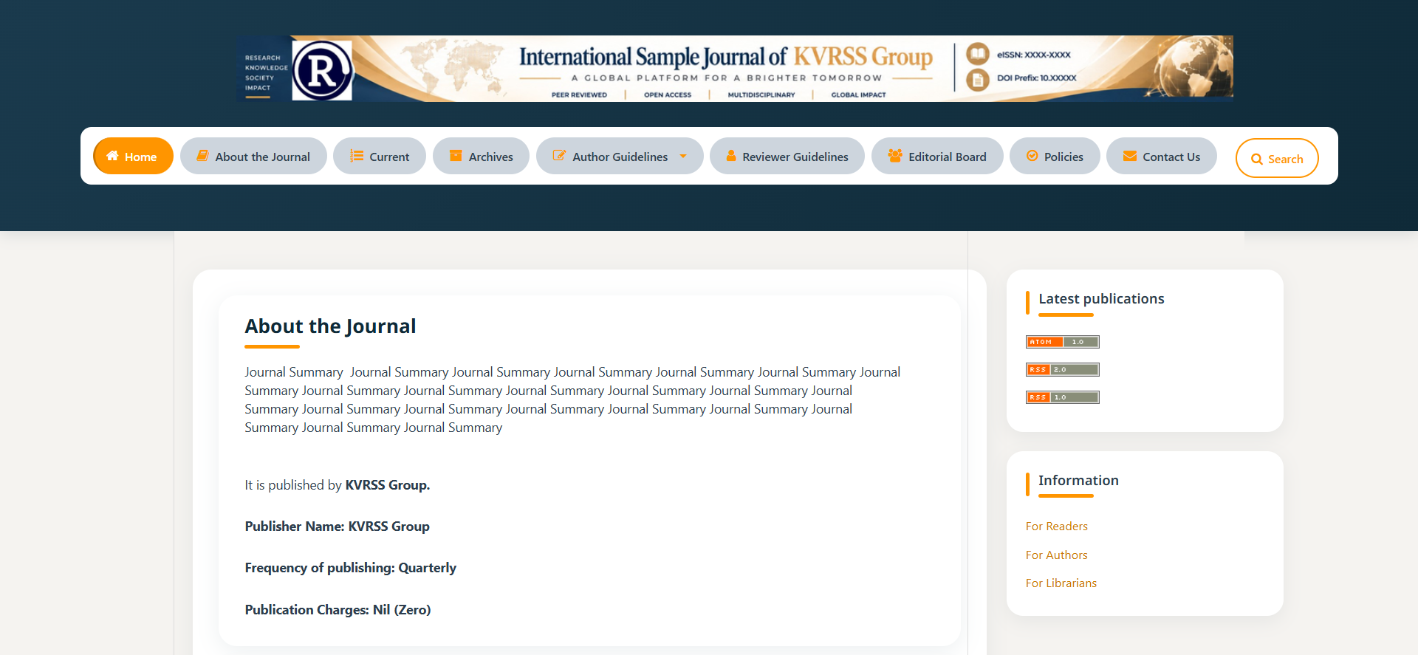Open the RSS 1.0 feed badge

pyautogui.click(x=1063, y=397)
